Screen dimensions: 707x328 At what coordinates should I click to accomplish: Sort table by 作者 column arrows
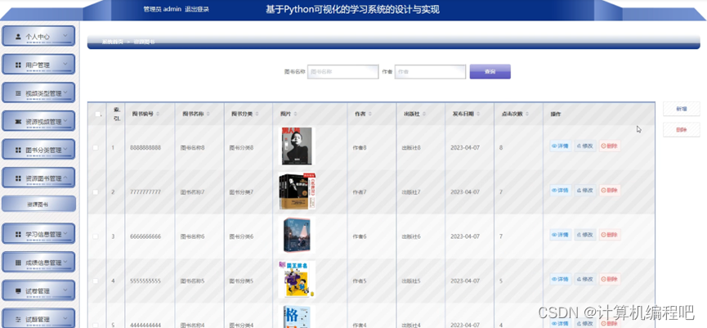(x=369, y=115)
